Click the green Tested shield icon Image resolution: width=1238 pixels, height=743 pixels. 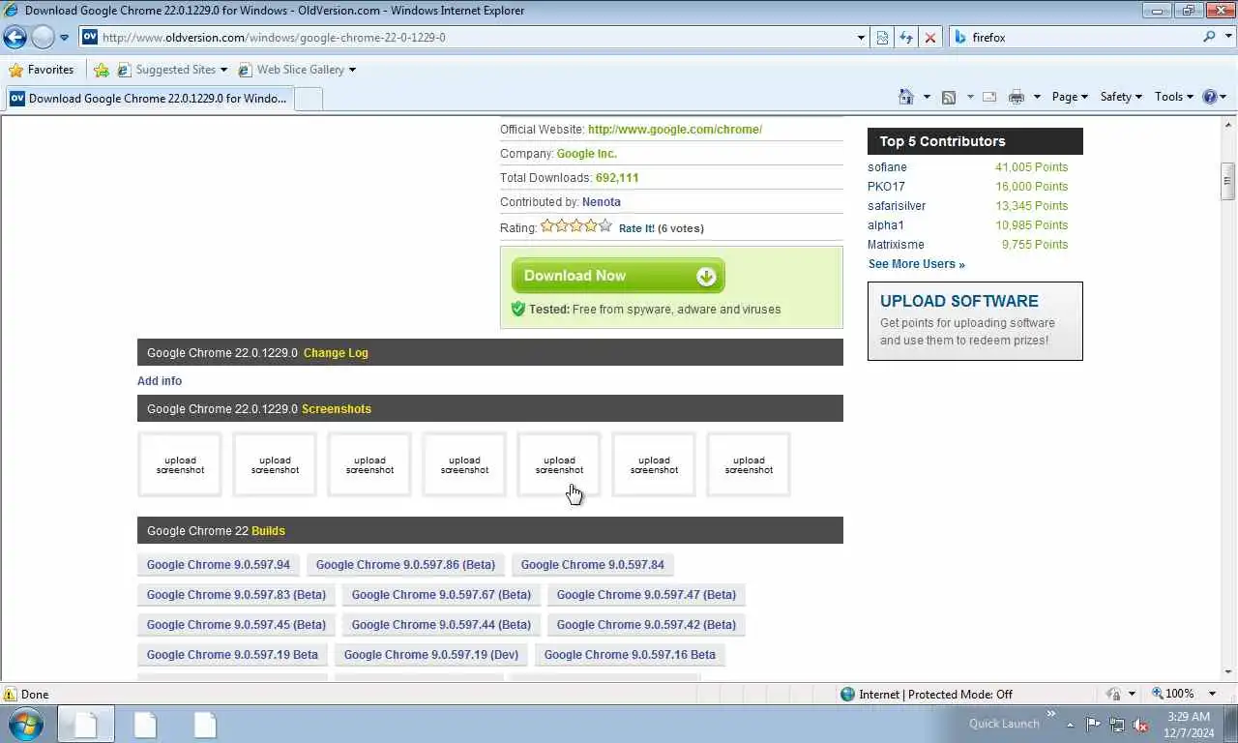click(x=517, y=309)
